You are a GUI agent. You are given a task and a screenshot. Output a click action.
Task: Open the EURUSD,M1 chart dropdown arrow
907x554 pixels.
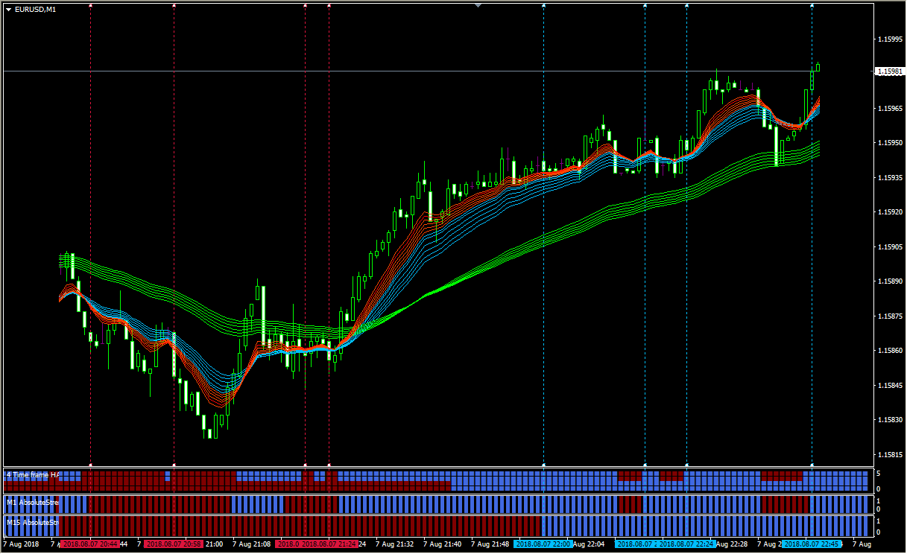(x=8, y=9)
